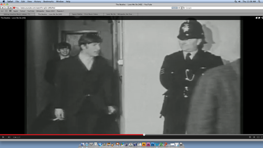
Task: Launch GarageBand guitar icon in Dock
Action: coord(113,144)
